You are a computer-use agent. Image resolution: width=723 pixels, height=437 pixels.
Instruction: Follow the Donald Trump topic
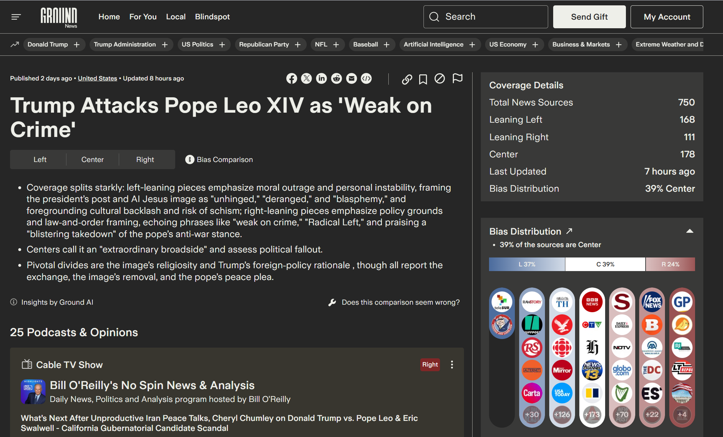(77, 45)
